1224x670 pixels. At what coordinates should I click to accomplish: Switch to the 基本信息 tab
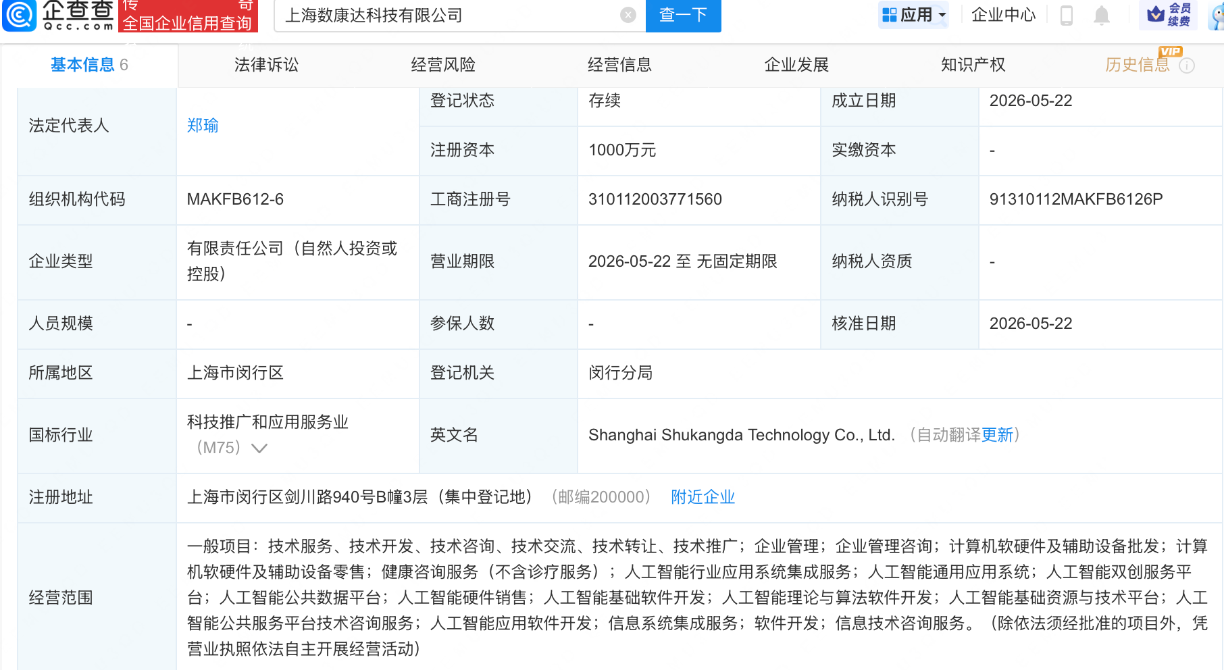[x=89, y=65]
